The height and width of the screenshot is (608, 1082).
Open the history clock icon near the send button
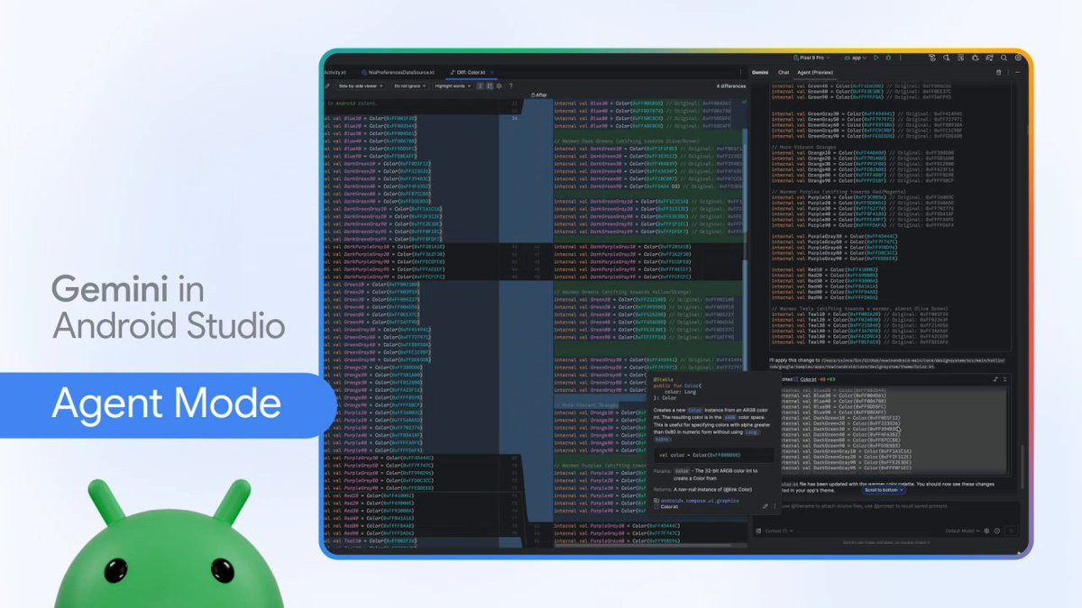[x=996, y=531]
